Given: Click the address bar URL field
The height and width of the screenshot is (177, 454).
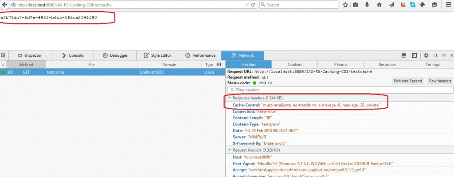Looking at the screenshot, I should click(127, 5).
